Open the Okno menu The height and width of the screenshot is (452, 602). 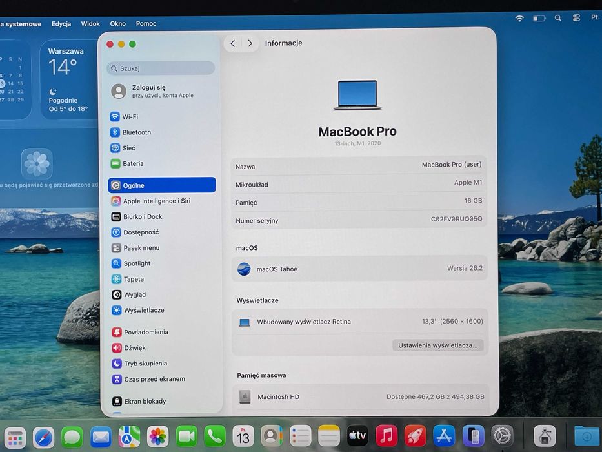pos(118,23)
